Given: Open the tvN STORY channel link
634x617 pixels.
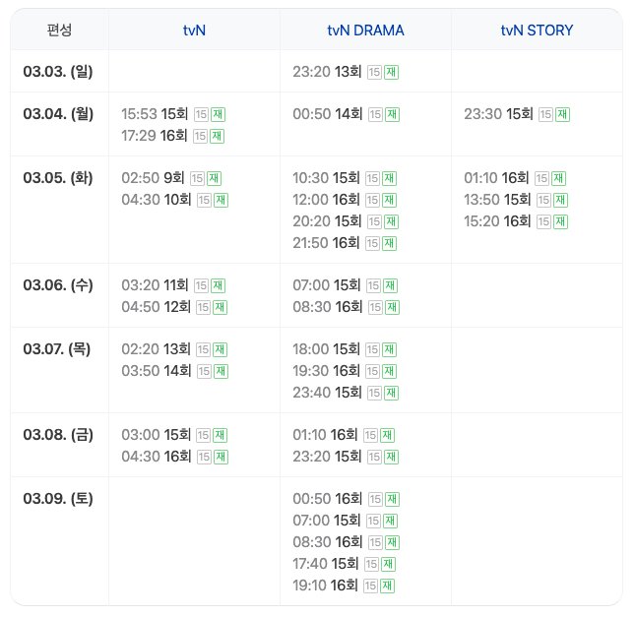Looking at the screenshot, I should [x=537, y=31].
